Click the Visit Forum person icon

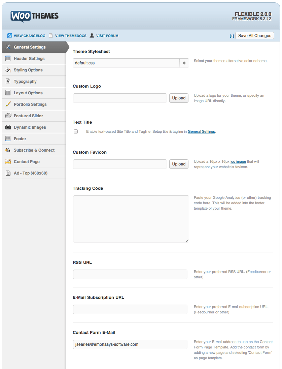92,36
